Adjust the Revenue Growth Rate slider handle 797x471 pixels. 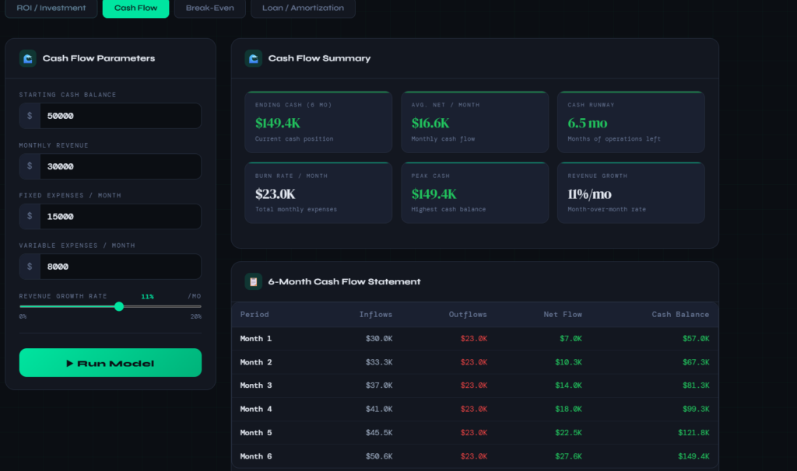point(119,306)
